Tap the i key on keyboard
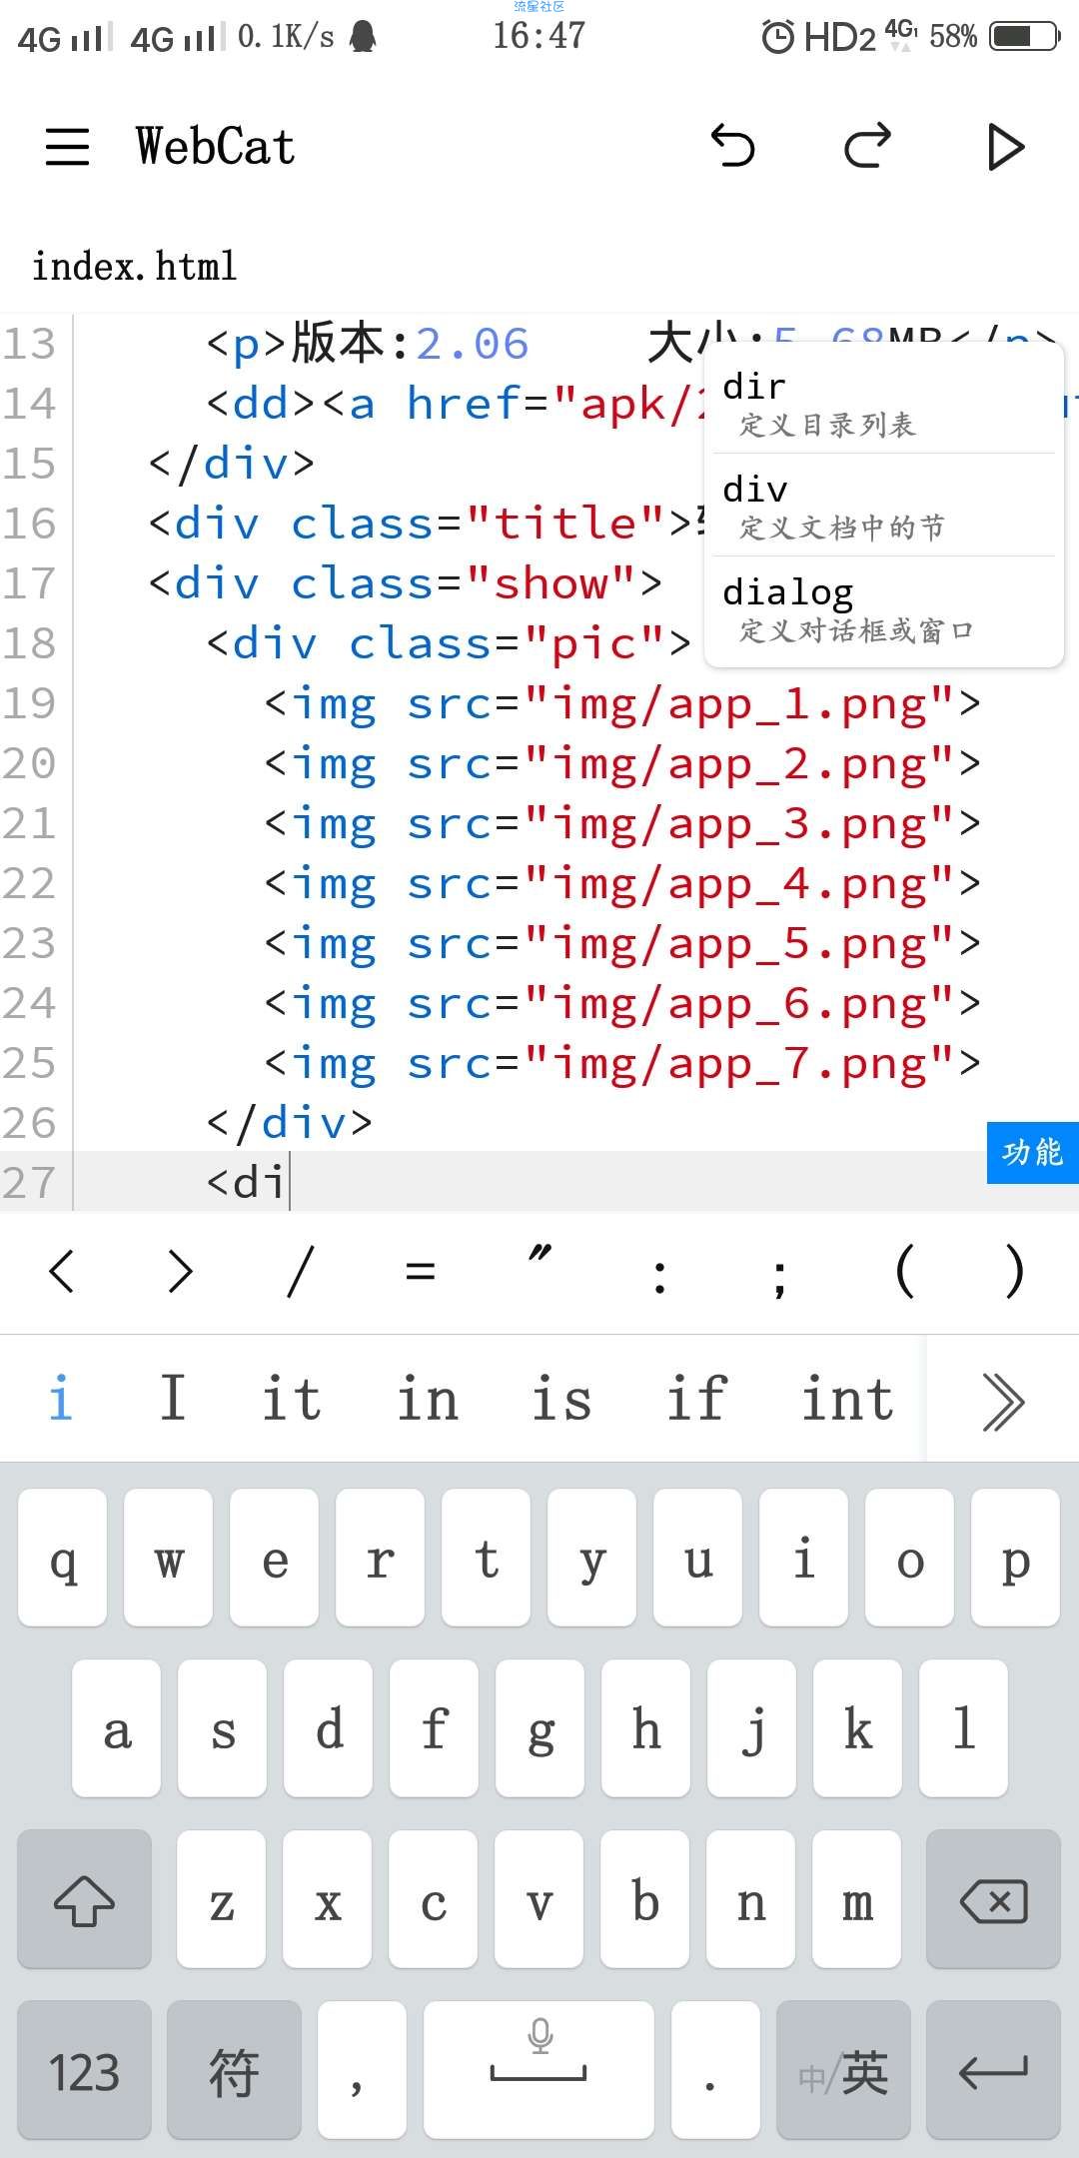1079x2158 pixels. [x=804, y=1558]
